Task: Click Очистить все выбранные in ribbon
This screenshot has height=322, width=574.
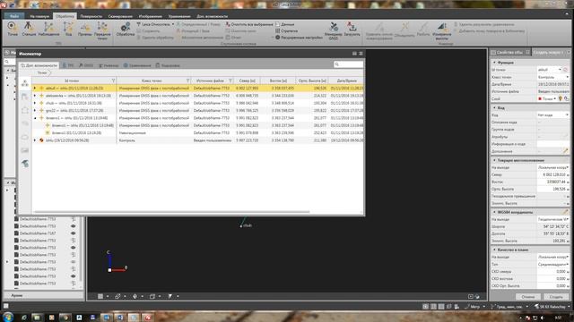Action: 249,24
